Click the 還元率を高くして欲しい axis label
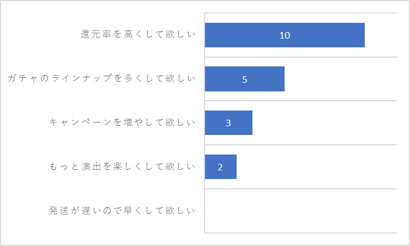Image resolution: width=410 pixels, height=246 pixels. coord(138,34)
